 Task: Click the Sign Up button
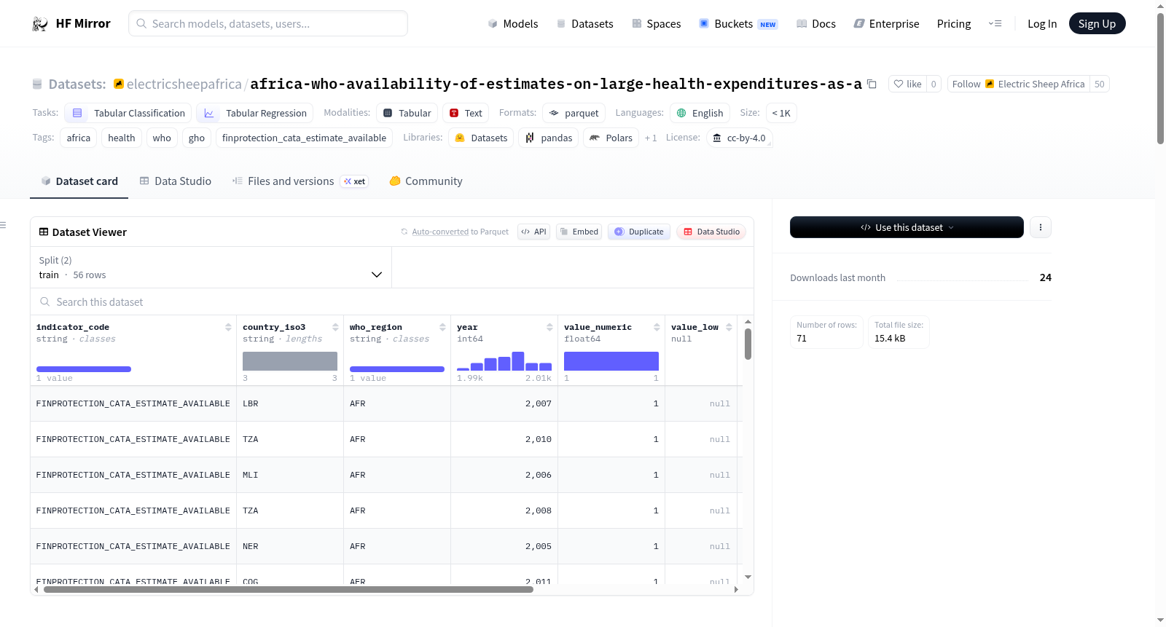coord(1097,23)
